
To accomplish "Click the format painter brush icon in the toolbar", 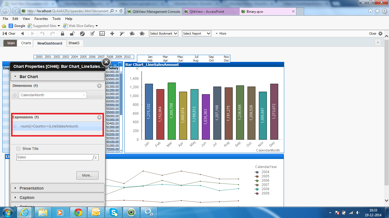I will click(x=122, y=33).
